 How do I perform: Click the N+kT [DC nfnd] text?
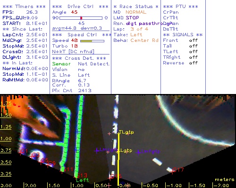coord(73,52)
